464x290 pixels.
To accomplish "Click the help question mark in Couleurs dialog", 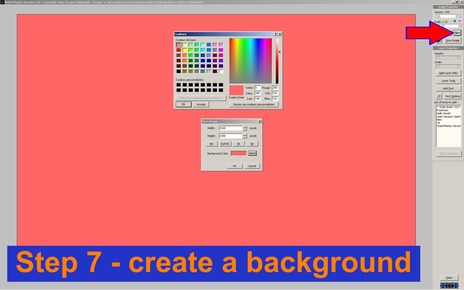I will (275, 34).
